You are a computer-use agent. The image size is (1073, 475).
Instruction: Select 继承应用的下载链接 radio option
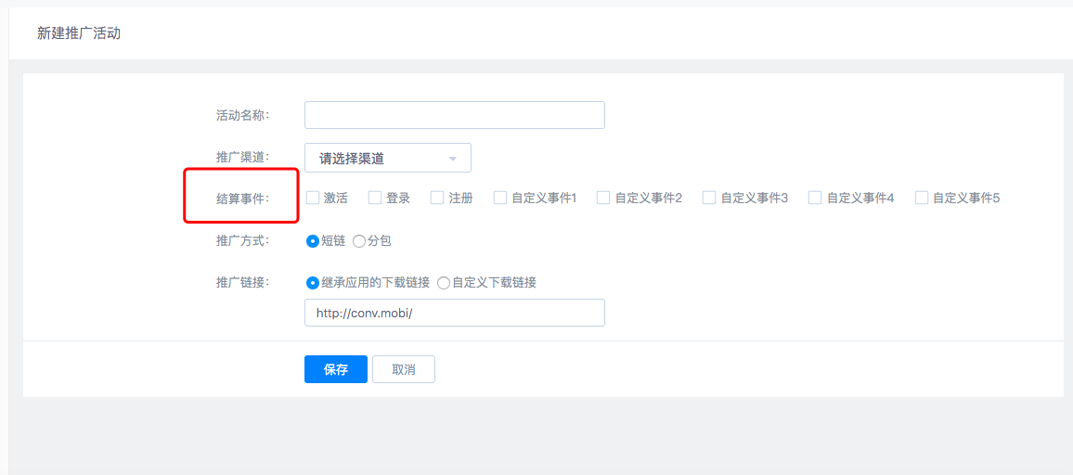tap(313, 283)
